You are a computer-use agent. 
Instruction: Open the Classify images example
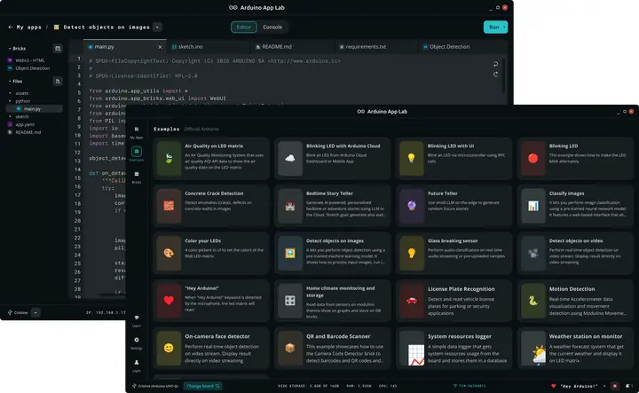pos(575,206)
